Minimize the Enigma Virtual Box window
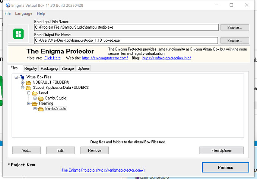The width and height of the screenshot is (257, 179). point(216,5)
